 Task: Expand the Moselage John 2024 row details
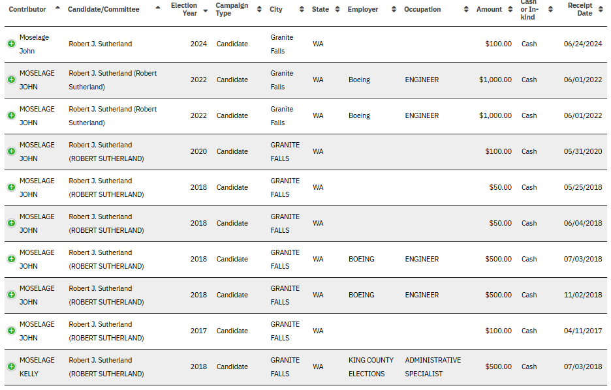click(x=11, y=44)
